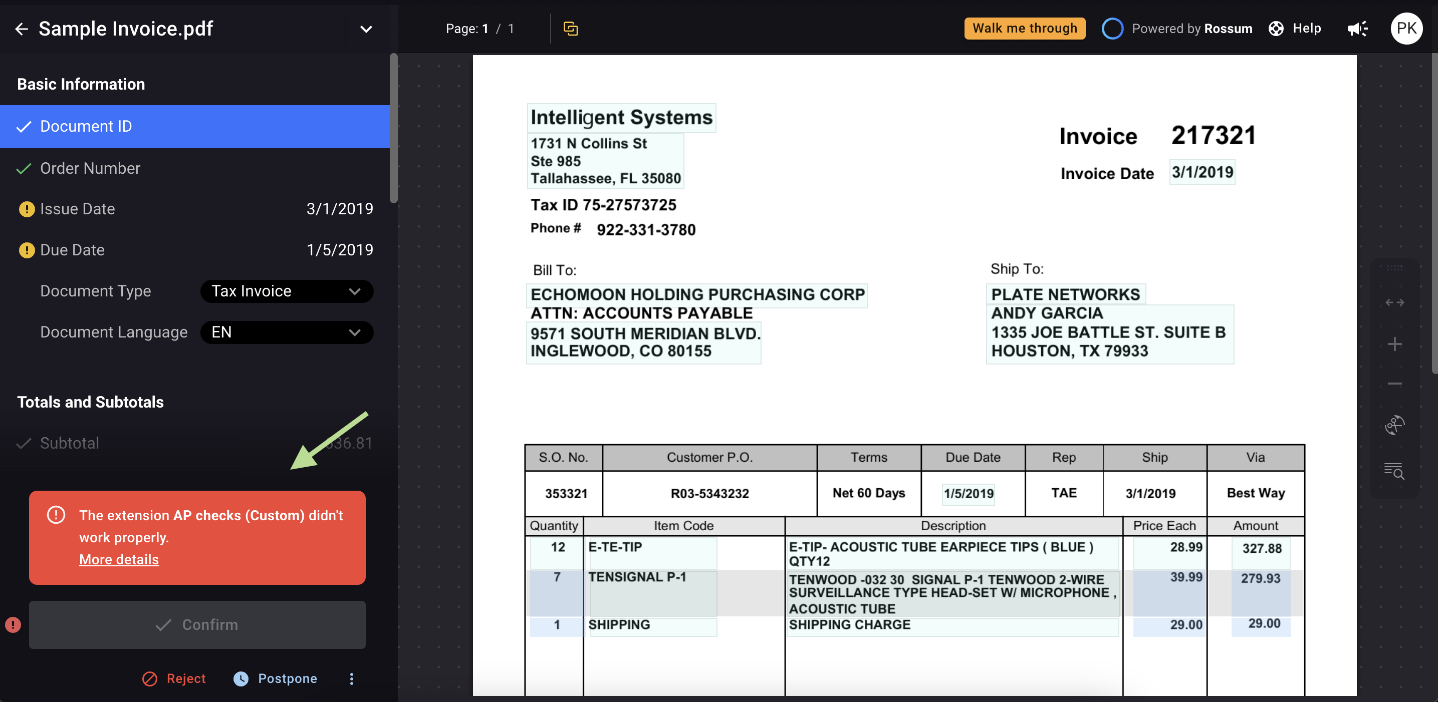Viewport: 1438px width, 702px height.
Task: Click the zoom in plus icon
Action: (x=1394, y=344)
